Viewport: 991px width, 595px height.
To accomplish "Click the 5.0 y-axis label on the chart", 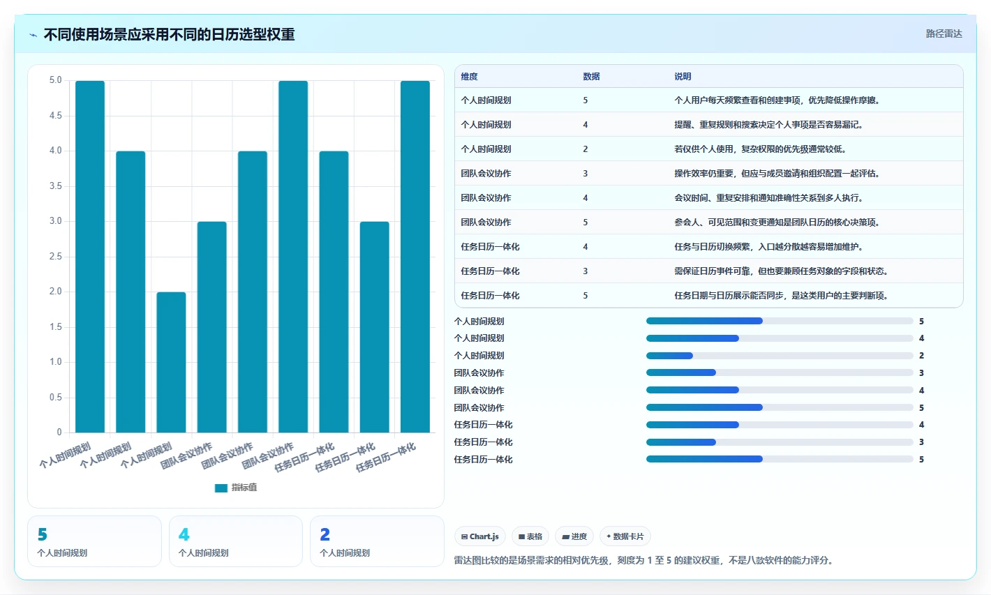I will 55,80.
